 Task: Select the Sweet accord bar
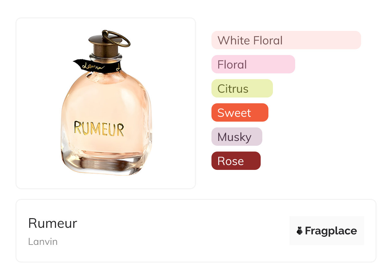click(x=240, y=113)
